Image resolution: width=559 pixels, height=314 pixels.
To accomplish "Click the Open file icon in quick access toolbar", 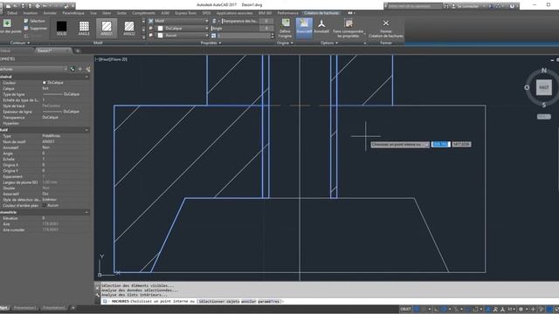I will click(16, 5).
